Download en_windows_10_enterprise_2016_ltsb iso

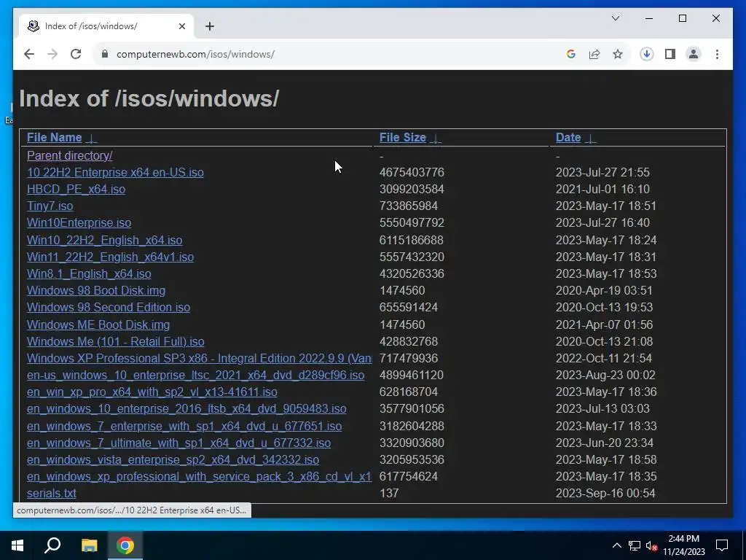[x=186, y=408]
